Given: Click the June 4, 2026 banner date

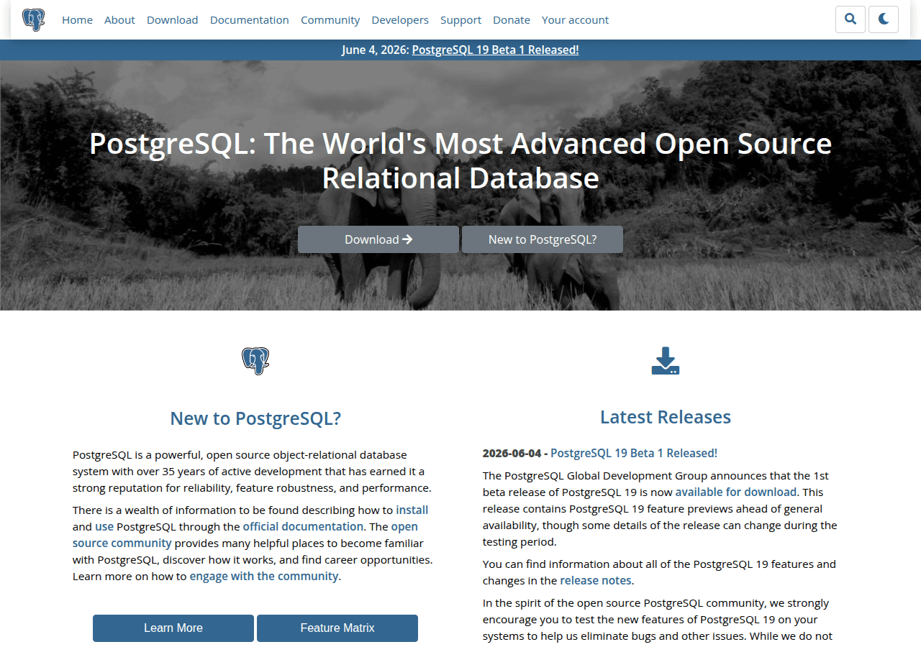Looking at the screenshot, I should 376,50.
